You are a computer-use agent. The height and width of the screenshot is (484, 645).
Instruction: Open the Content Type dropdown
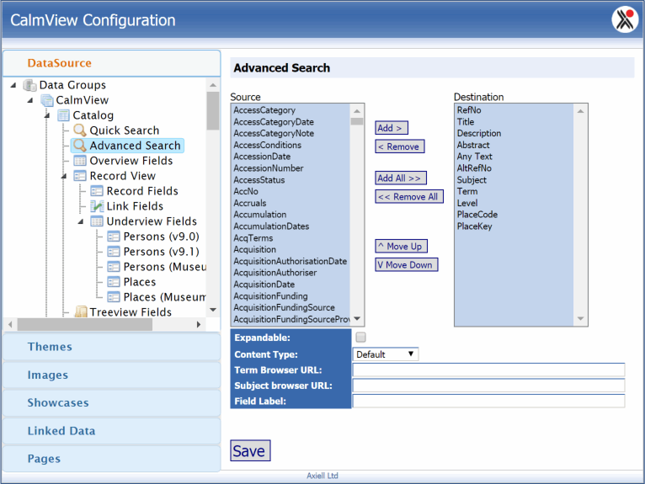pos(386,354)
